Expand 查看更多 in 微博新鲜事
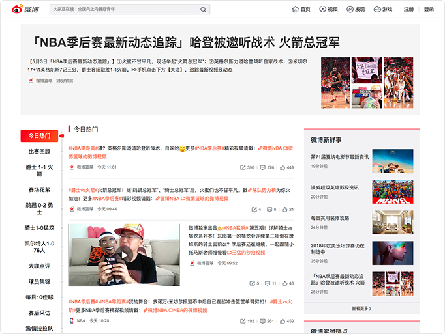This screenshot has width=445, height=334. (361, 308)
